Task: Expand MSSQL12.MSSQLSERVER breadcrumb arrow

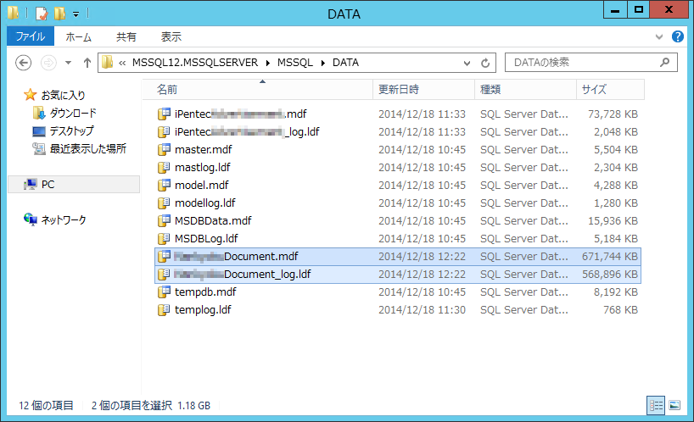Action: click(268, 63)
